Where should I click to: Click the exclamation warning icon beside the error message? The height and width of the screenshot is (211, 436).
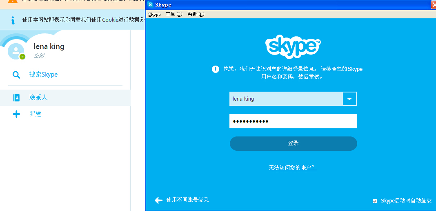tap(216, 69)
